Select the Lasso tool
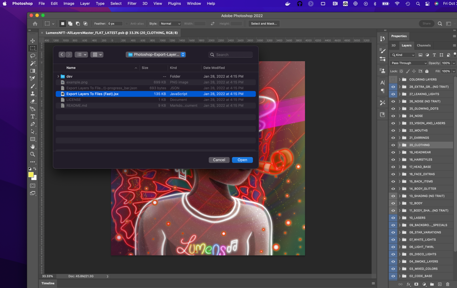 tap(33, 56)
